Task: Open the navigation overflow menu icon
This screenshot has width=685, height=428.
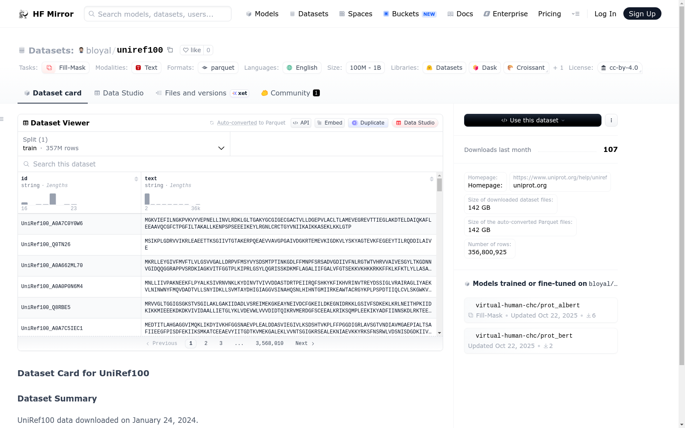Action: [575, 14]
